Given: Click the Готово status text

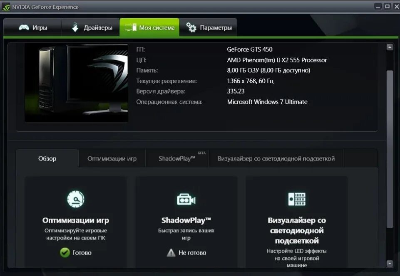Looking at the screenshot, I should (82, 253).
